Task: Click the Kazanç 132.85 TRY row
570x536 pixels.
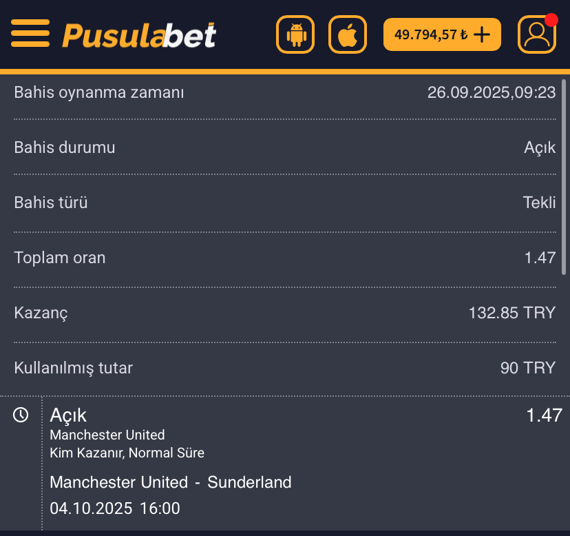Action: 284,313
